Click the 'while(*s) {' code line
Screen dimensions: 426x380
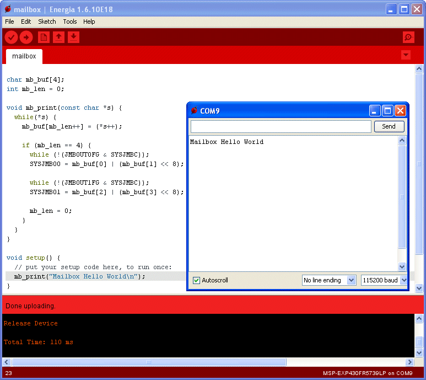[x=35, y=117]
